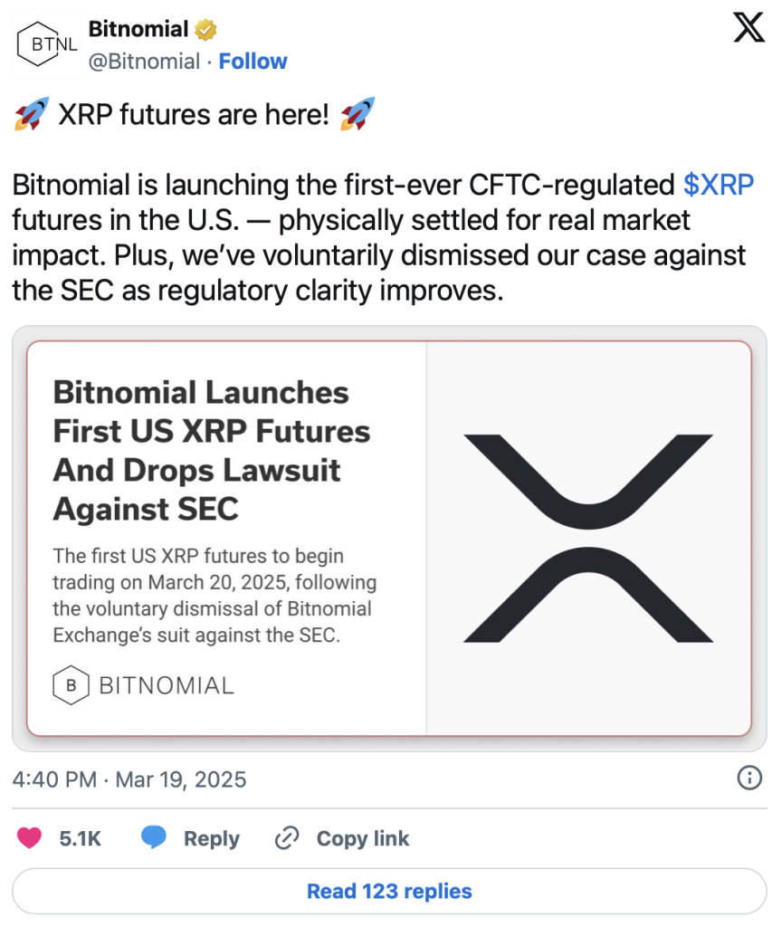Click the blue reply bubble icon
Screen dimensions: 782x927
click(154, 837)
